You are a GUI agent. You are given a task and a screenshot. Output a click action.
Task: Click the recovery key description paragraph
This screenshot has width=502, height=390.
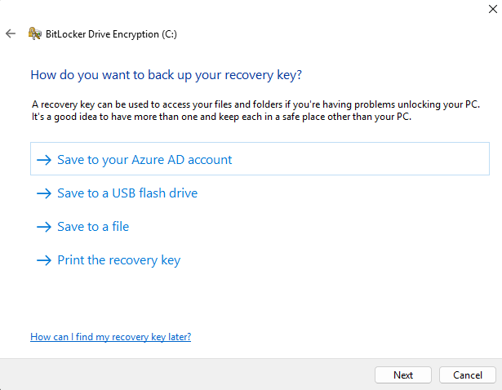point(255,111)
